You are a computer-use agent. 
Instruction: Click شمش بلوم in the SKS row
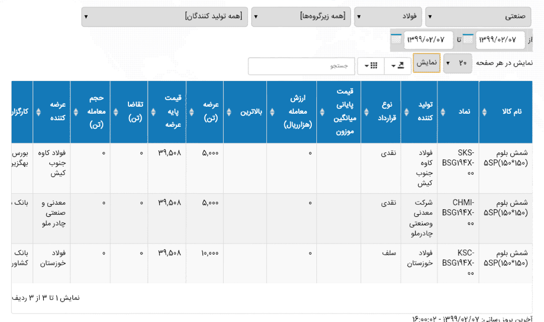[x=512, y=153]
